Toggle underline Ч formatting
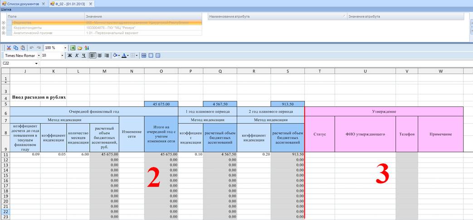The image size is (473, 220). pyautogui.click(x=83, y=55)
